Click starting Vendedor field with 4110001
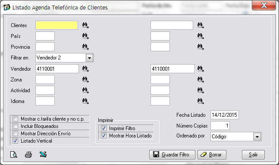This screenshot has width=279, height=165. (57, 68)
